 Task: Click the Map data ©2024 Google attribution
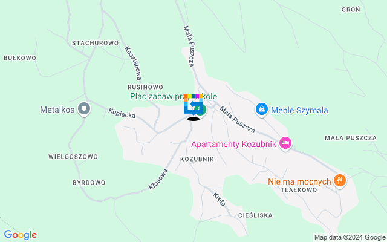coord(350,237)
